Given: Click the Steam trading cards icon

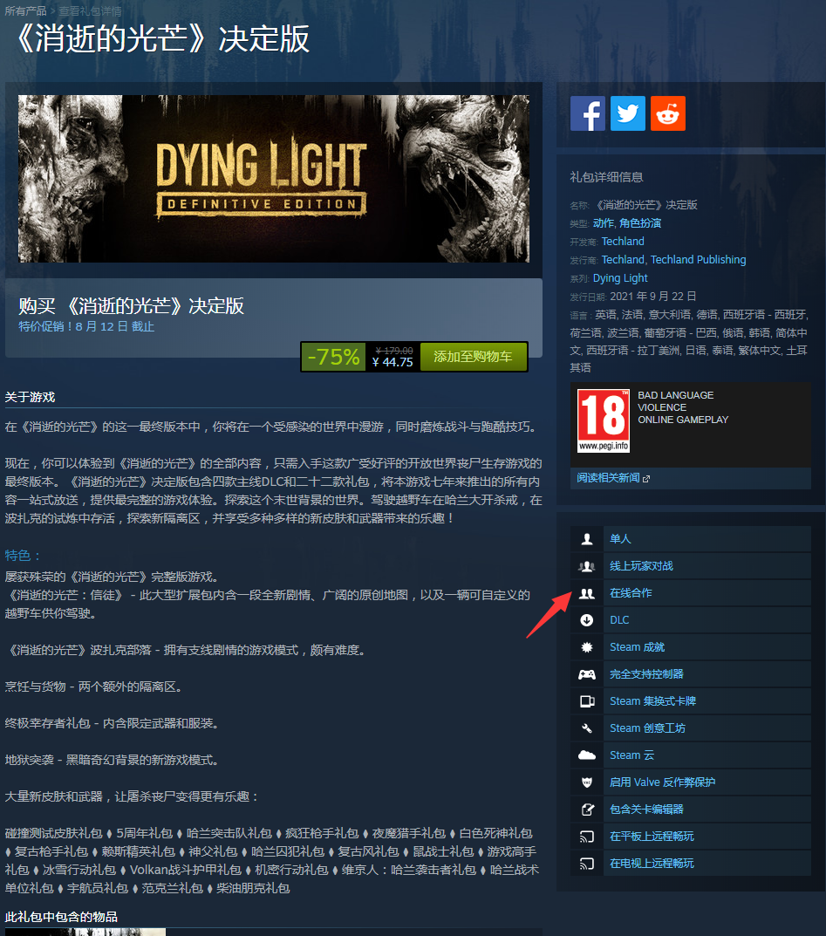Looking at the screenshot, I should 587,701.
